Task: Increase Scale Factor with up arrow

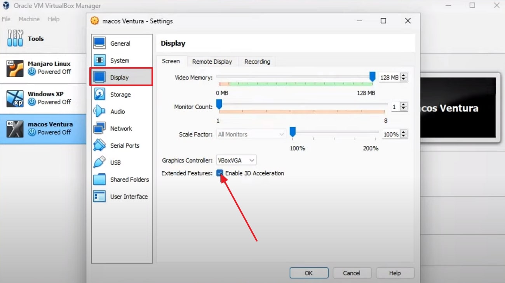Action: coord(404,132)
